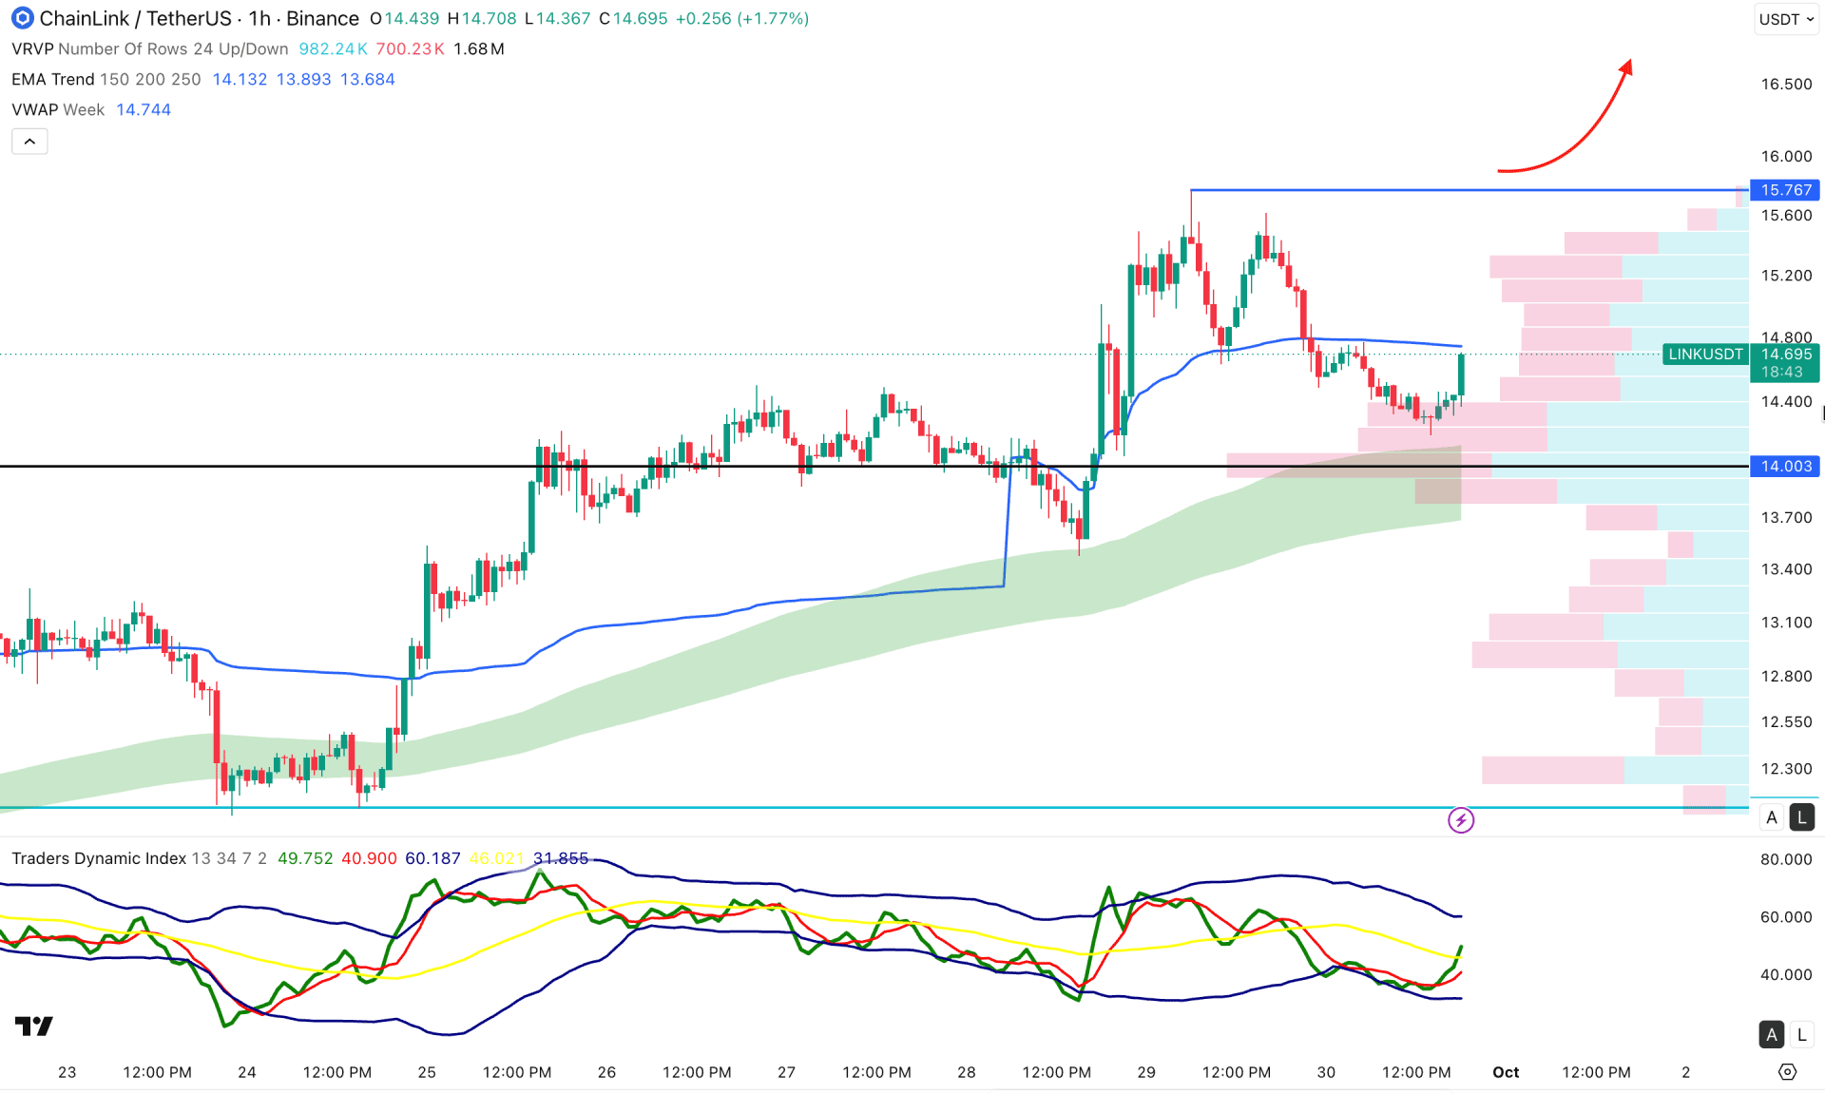The image size is (1825, 1094).
Task: Open chart settings hexagon icon at bottom right
Action: [1787, 1072]
